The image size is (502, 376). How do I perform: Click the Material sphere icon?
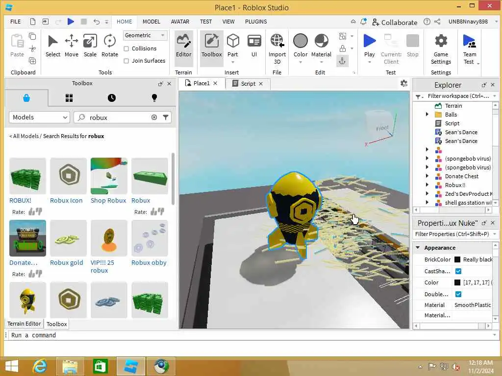click(322, 41)
